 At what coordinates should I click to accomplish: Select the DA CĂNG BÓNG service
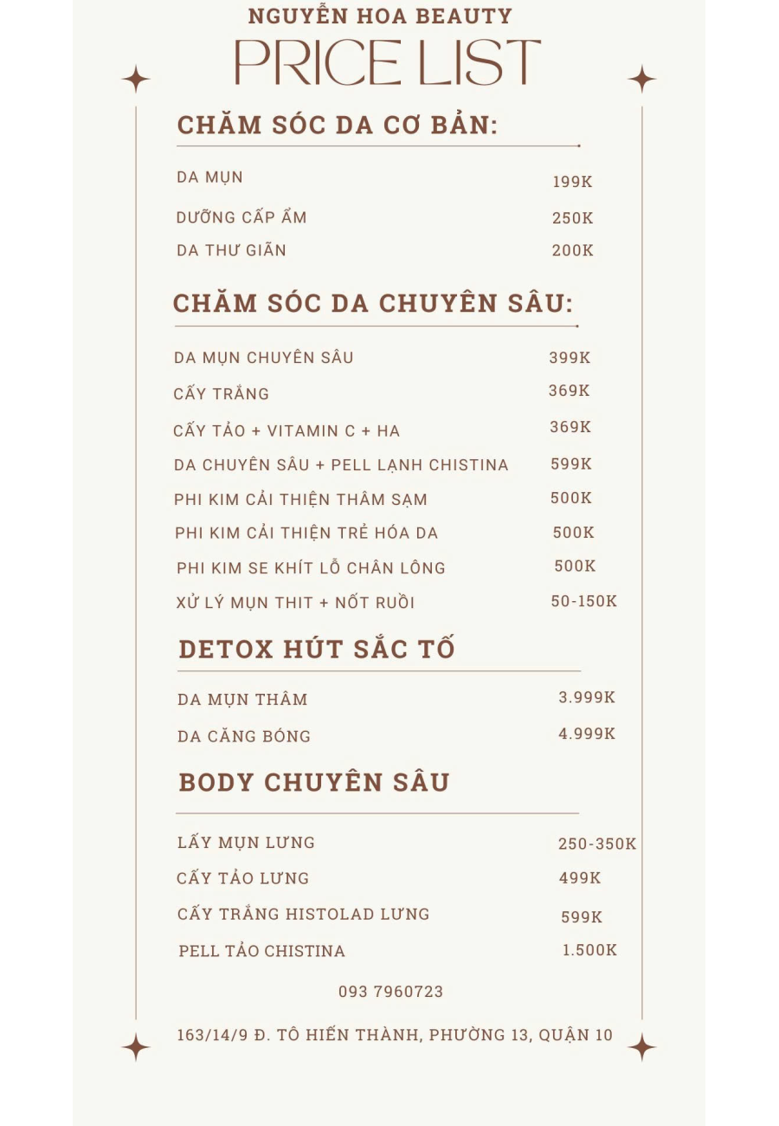pos(244,737)
